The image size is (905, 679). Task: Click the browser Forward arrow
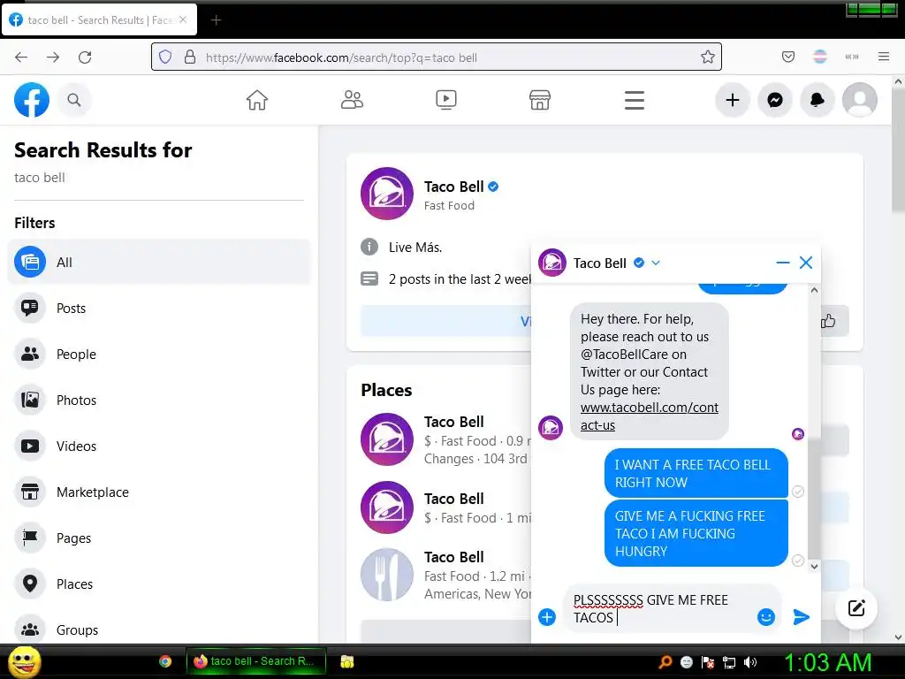(x=53, y=57)
